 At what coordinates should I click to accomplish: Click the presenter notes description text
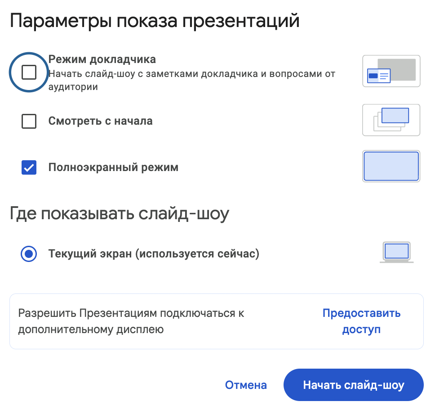[x=192, y=74]
